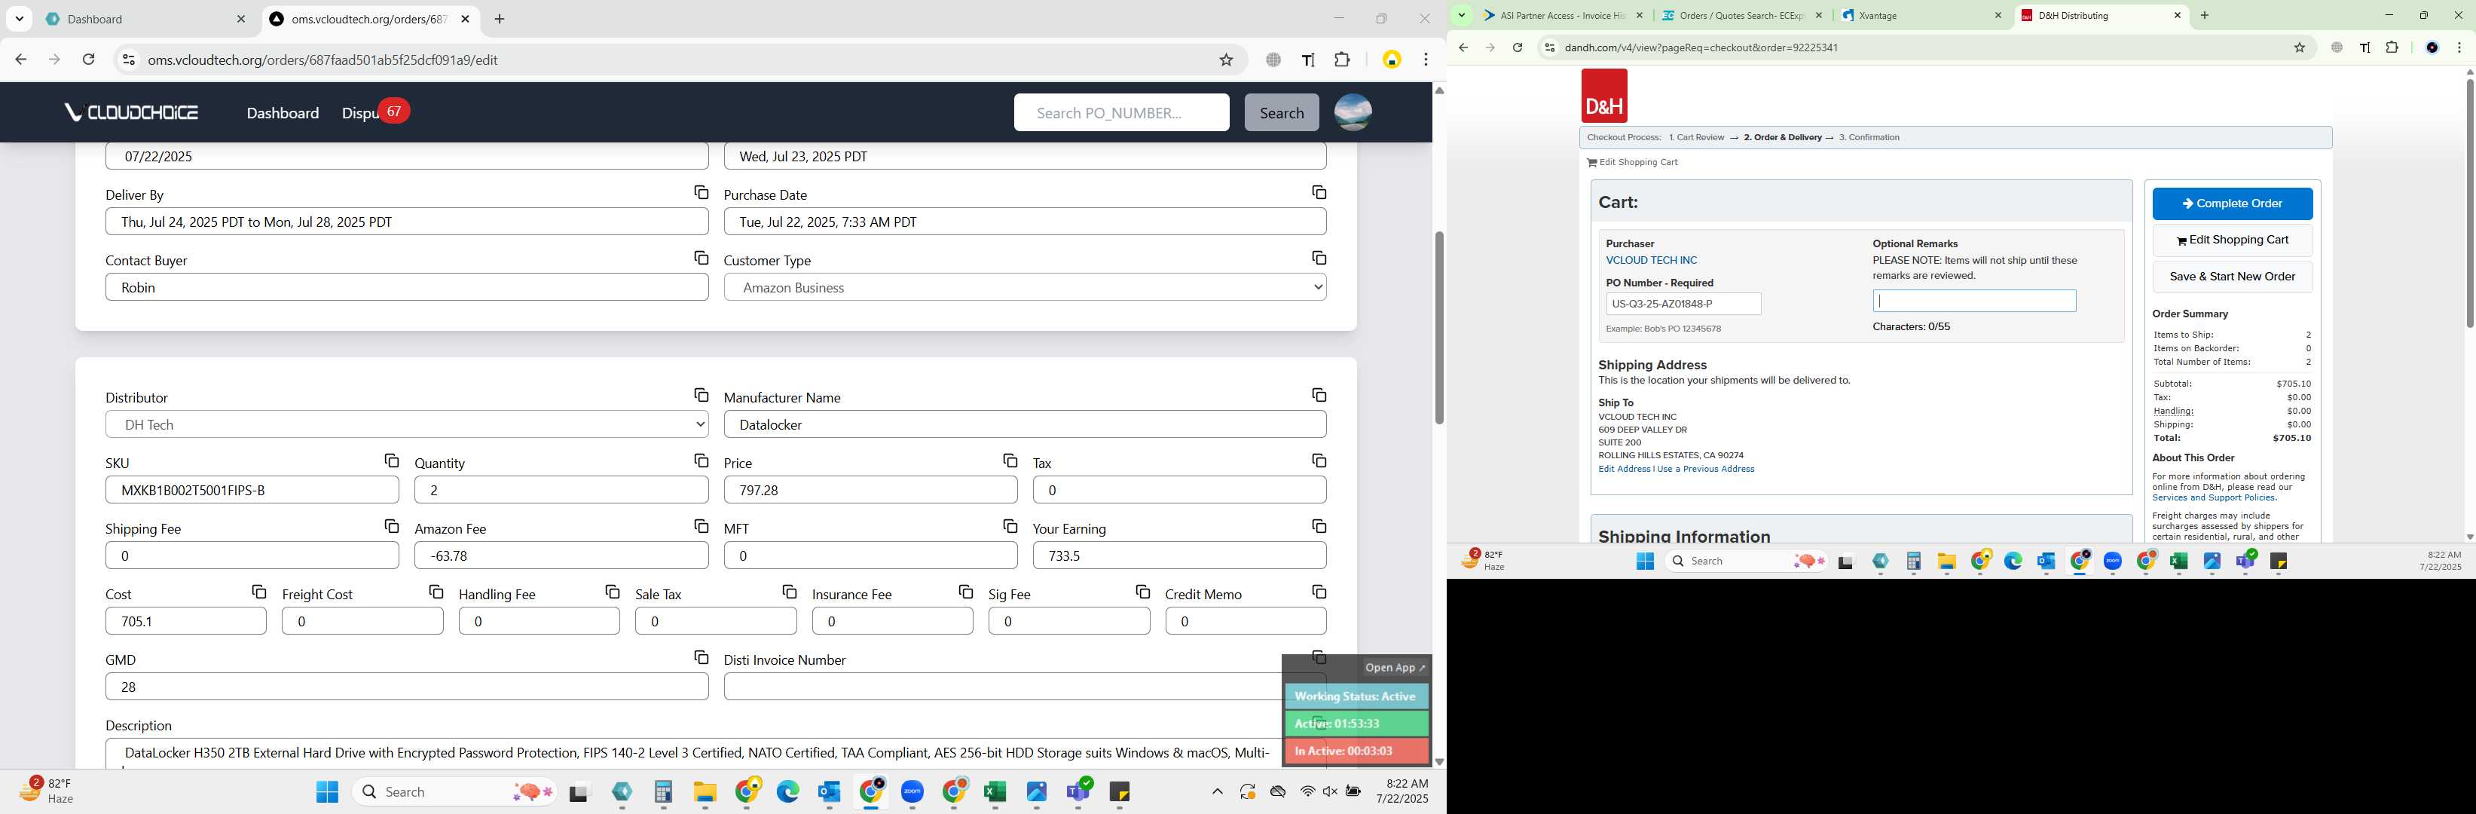The height and width of the screenshot is (814, 2476).
Task: Copy the Amazon Fee field value
Action: point(701,527)
